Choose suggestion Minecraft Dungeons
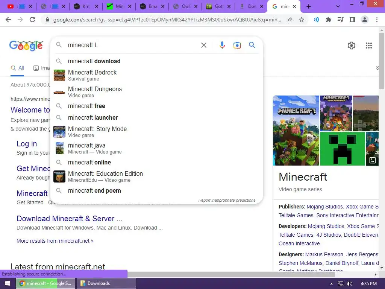This screenshot has width=385, height=289. pyautogui.click(x=157, y=92)
